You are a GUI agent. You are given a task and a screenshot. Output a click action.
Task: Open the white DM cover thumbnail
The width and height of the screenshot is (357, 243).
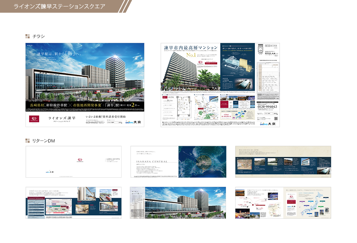74,162
